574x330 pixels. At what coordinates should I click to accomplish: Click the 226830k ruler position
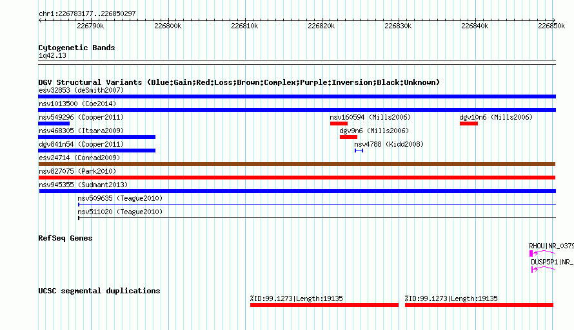398,26
